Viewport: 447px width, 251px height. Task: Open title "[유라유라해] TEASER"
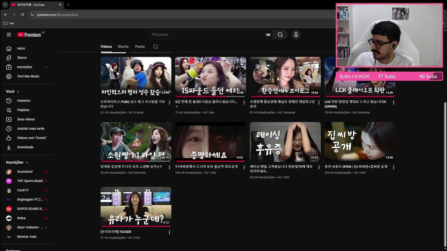[116, 232]
